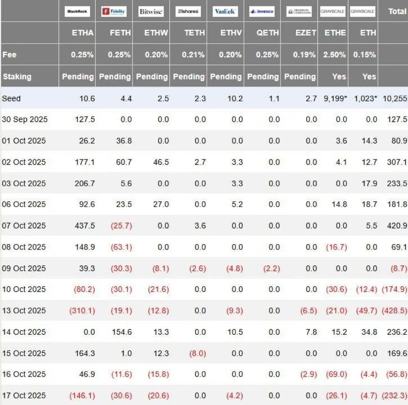
Task: Select the ETHV ticker header
Action: [x=231, y=33]
